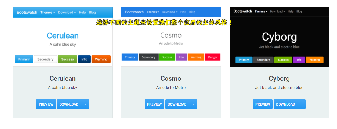Click Cerulean's dark blue Info button
The image size is (337, 129).
point(84,59)
